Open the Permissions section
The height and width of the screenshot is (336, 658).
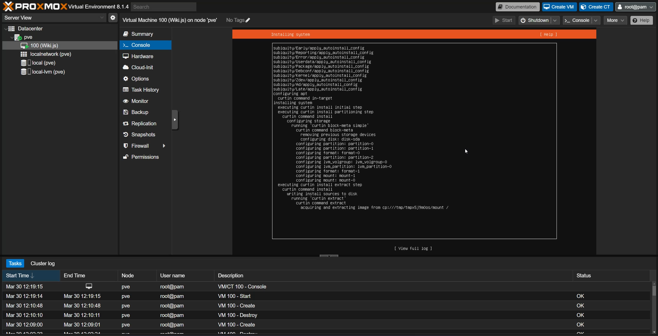point(145,157)
